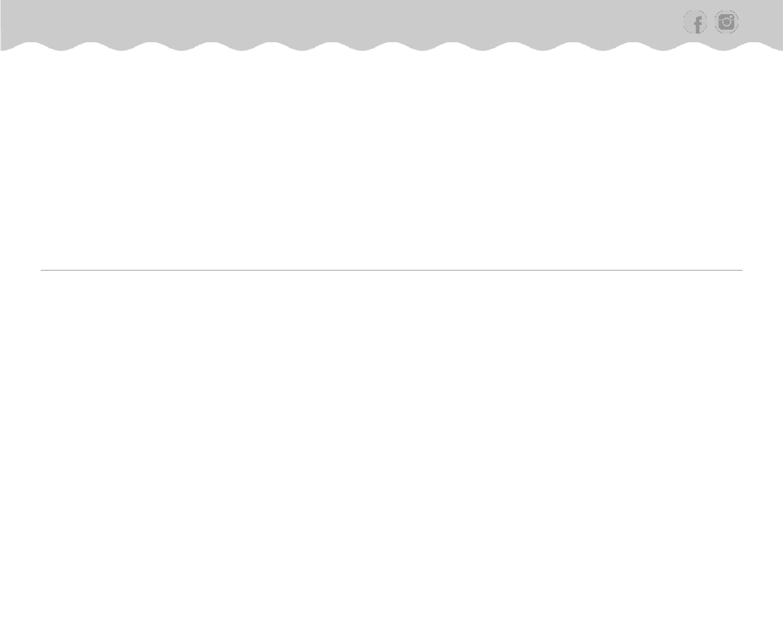Click the Facebook logo in the gray header

[695, 22]
